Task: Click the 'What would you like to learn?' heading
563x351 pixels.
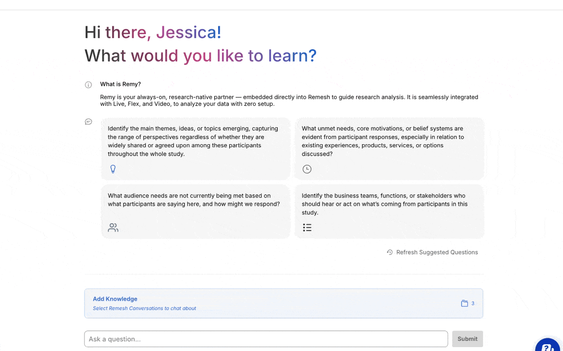Action: pos(201,56)
